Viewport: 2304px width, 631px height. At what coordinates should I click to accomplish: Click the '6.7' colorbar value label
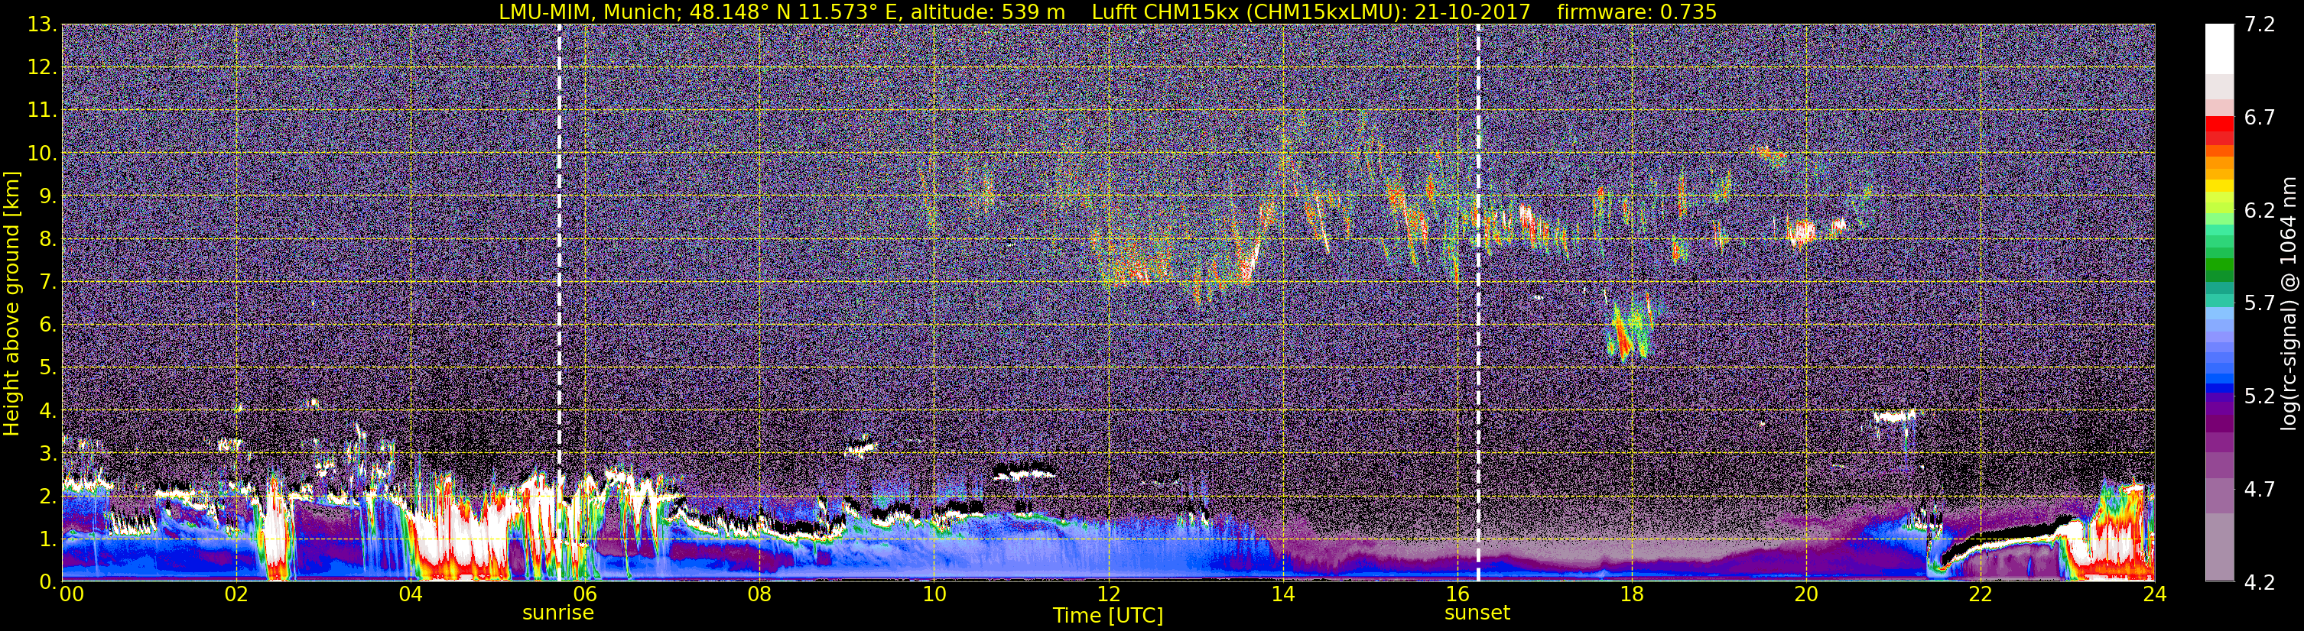point(2260,117)
